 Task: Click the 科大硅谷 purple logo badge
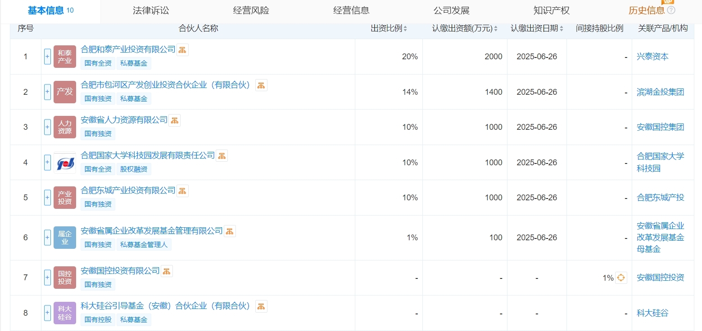65,313
